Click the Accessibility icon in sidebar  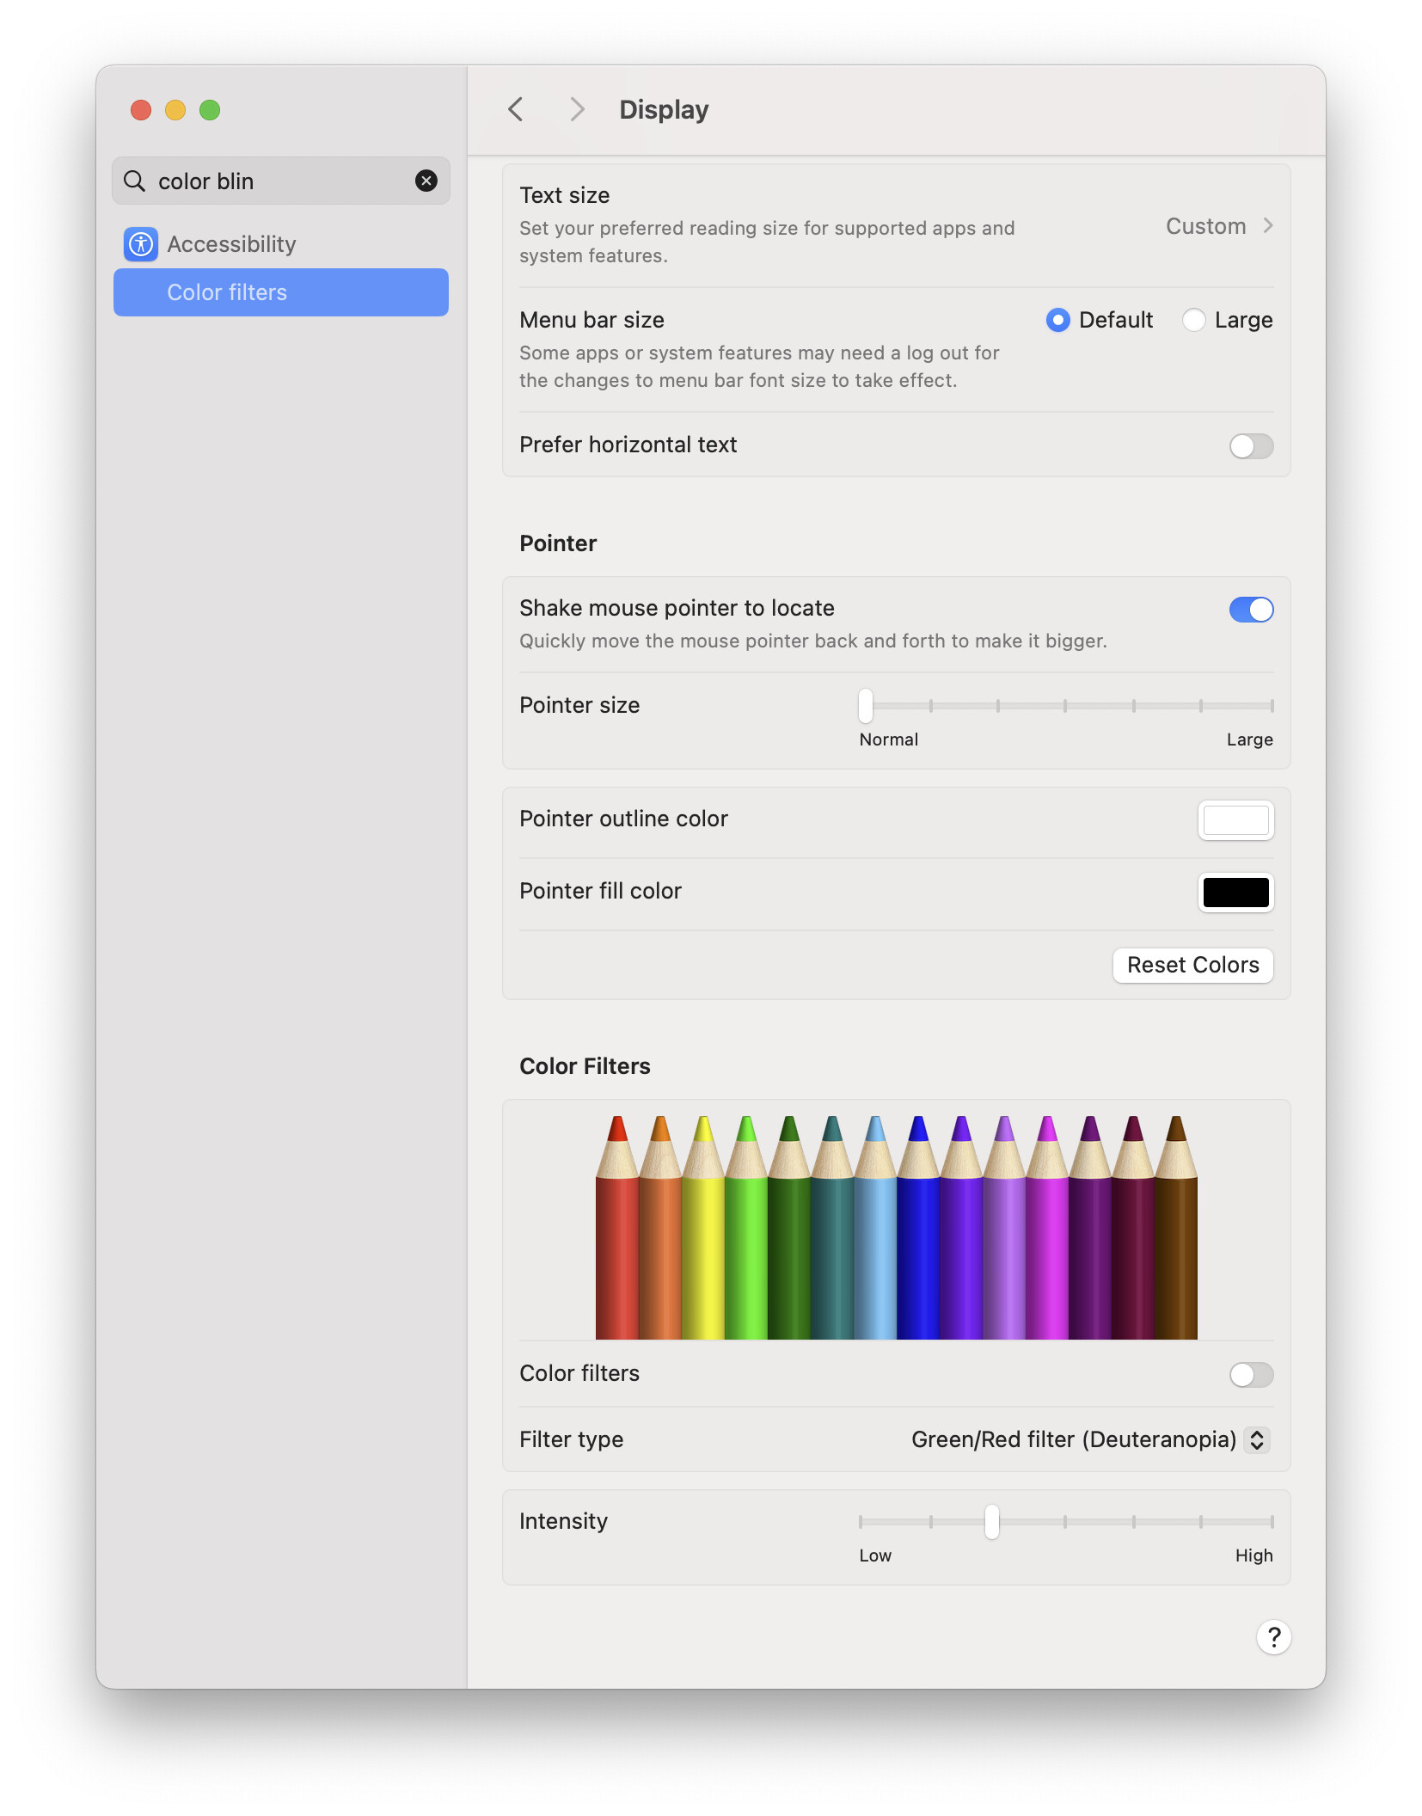point(140,244)
